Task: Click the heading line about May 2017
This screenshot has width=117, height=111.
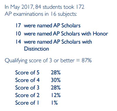Action: pyautogui.click(x=44, y=7)
